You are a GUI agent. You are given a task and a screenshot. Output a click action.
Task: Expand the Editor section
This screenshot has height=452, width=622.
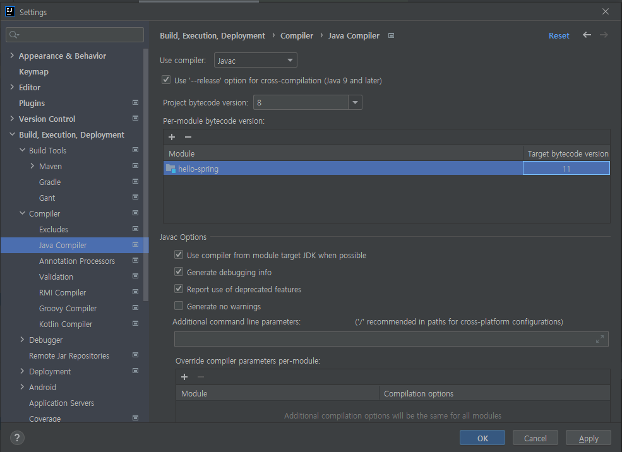[12, 87]
